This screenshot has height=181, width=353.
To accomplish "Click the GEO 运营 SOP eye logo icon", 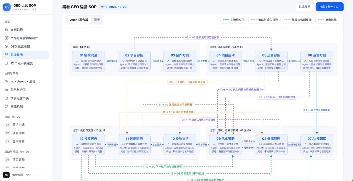I will 7,7.
